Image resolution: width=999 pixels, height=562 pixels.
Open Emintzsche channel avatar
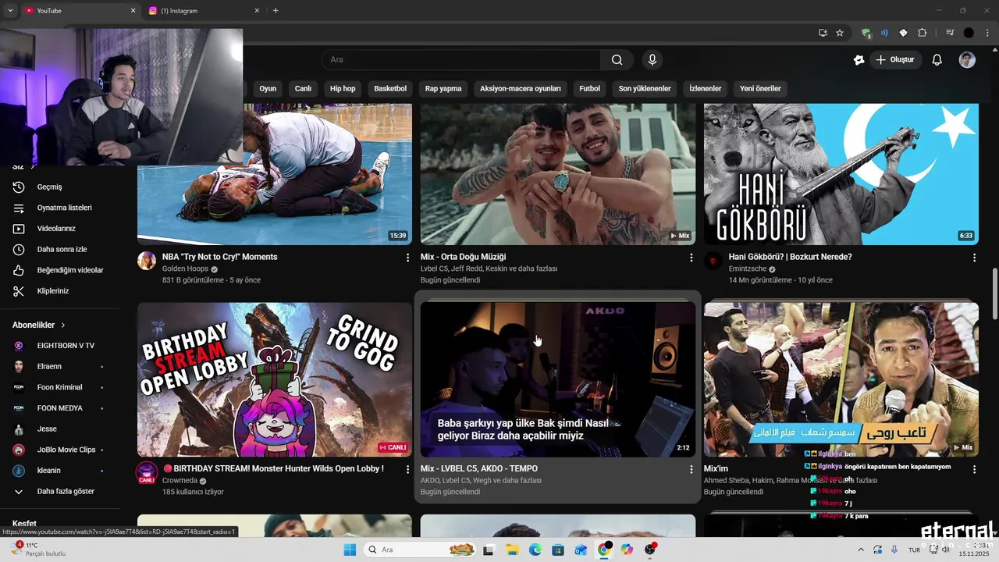tap(713, 261)
